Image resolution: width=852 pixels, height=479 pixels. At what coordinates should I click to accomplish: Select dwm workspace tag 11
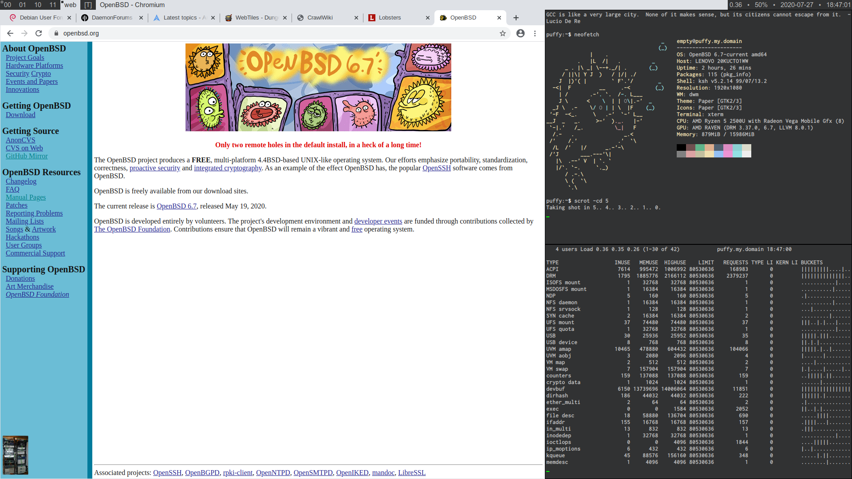coord(53,5)
